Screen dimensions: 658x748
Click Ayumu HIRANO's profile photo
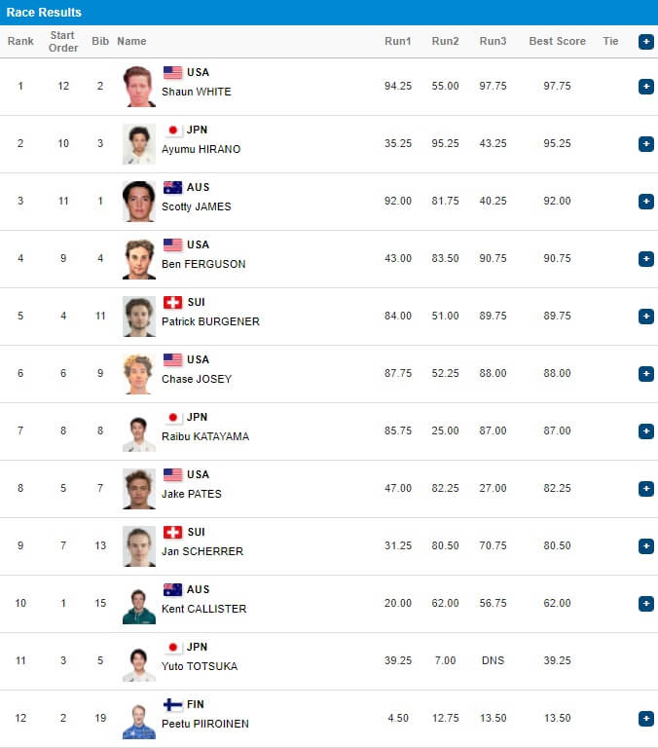point(139,143)
